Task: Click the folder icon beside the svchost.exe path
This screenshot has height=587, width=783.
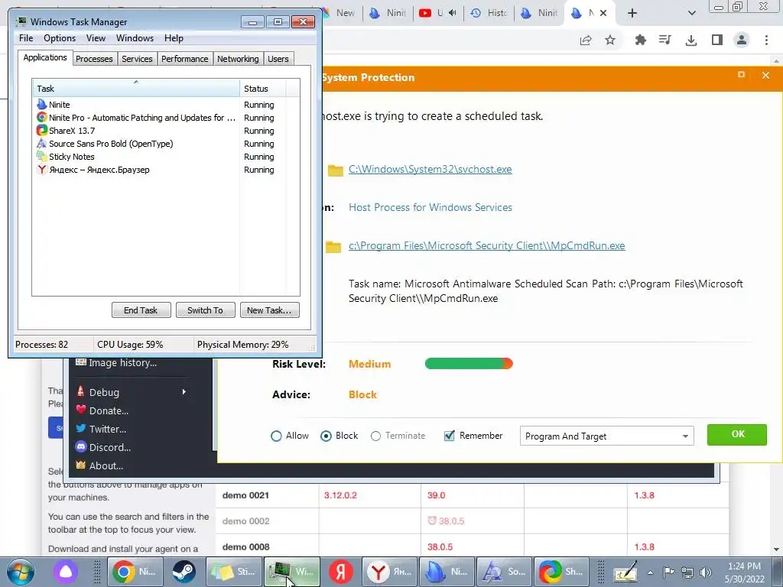Action: coord(336,170)
